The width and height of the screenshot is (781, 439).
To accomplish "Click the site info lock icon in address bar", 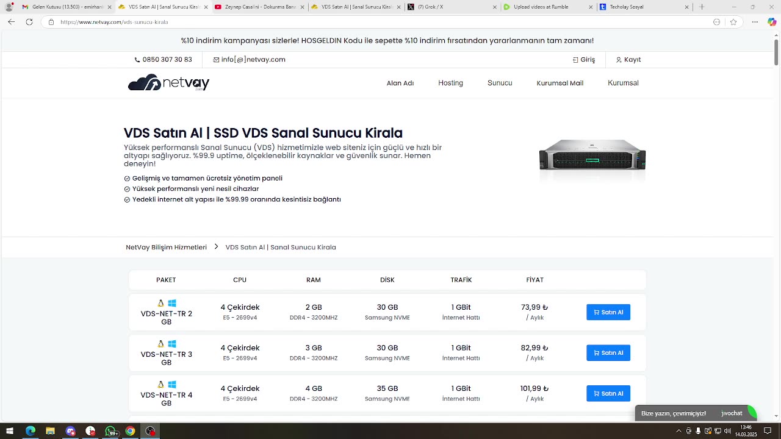I will pos(51,22).
